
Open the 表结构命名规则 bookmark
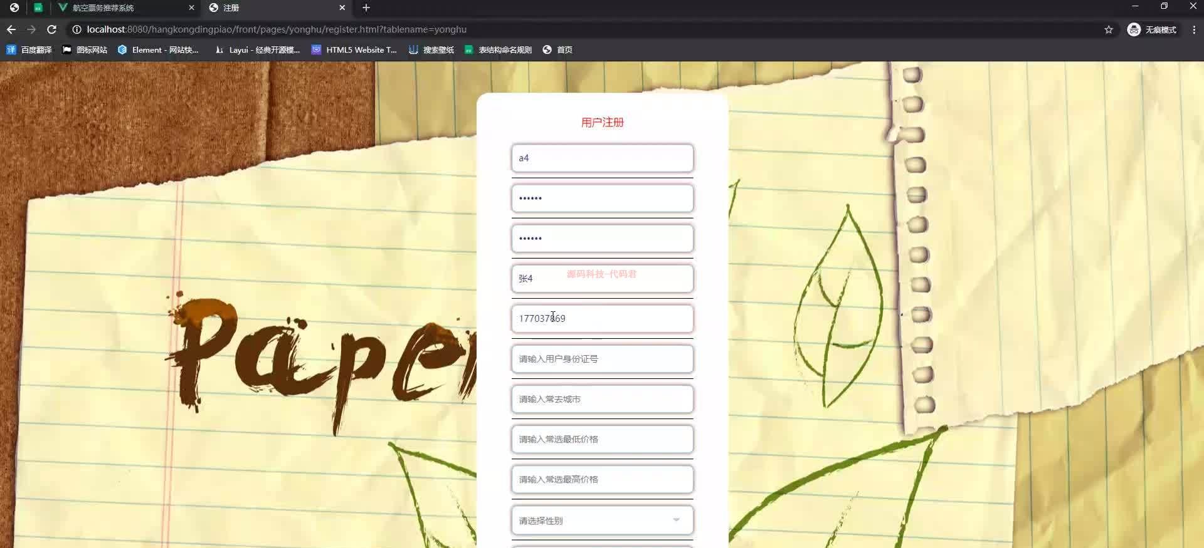coord(498,49)
